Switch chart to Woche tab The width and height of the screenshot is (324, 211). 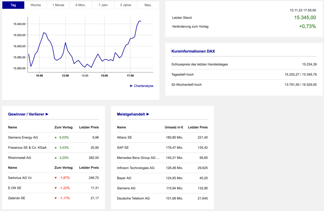point(36,5)
